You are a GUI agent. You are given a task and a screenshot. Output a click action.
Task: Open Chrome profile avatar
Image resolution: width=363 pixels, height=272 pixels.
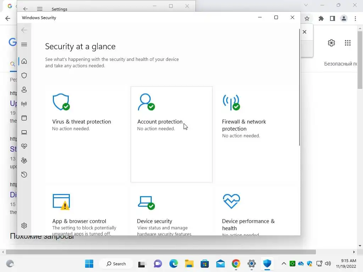click(x=344, y=18)
